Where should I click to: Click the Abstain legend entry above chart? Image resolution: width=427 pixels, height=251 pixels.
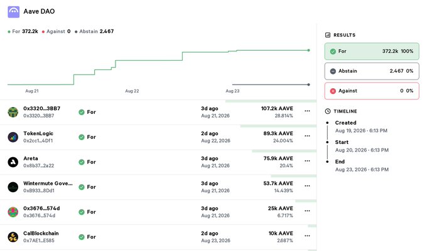tap(94, 31)
